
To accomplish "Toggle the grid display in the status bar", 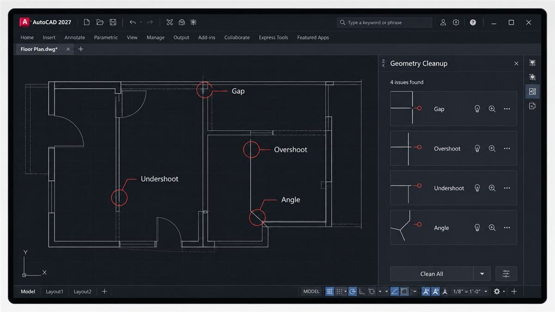I will coord(329,292).
